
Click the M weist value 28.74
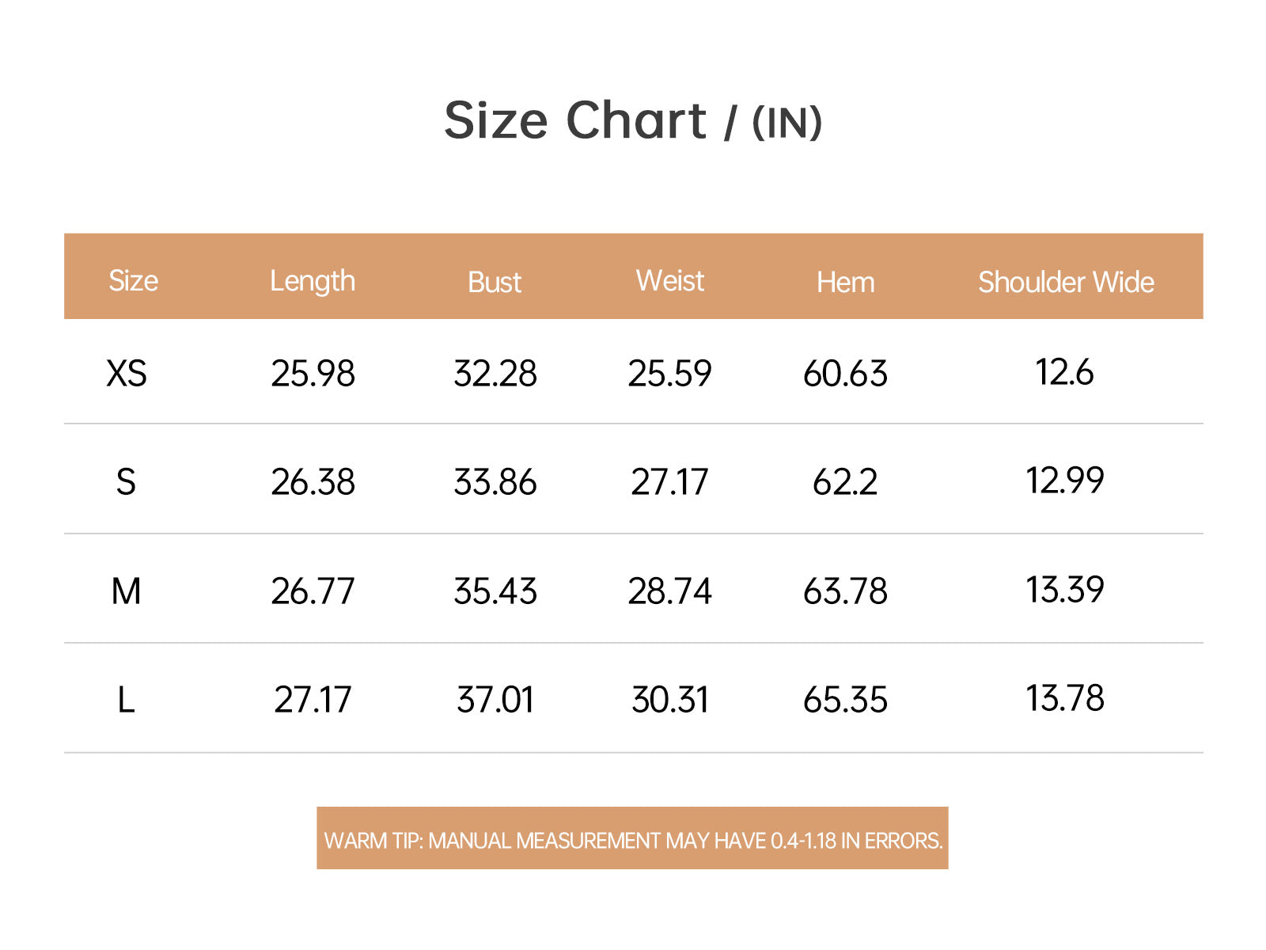[x=670, y=591]
